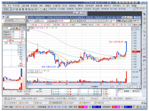Viewport: 149px width, 111px height.
Task: Click the 관심종목 toolbar button
Action: (79, 9)
